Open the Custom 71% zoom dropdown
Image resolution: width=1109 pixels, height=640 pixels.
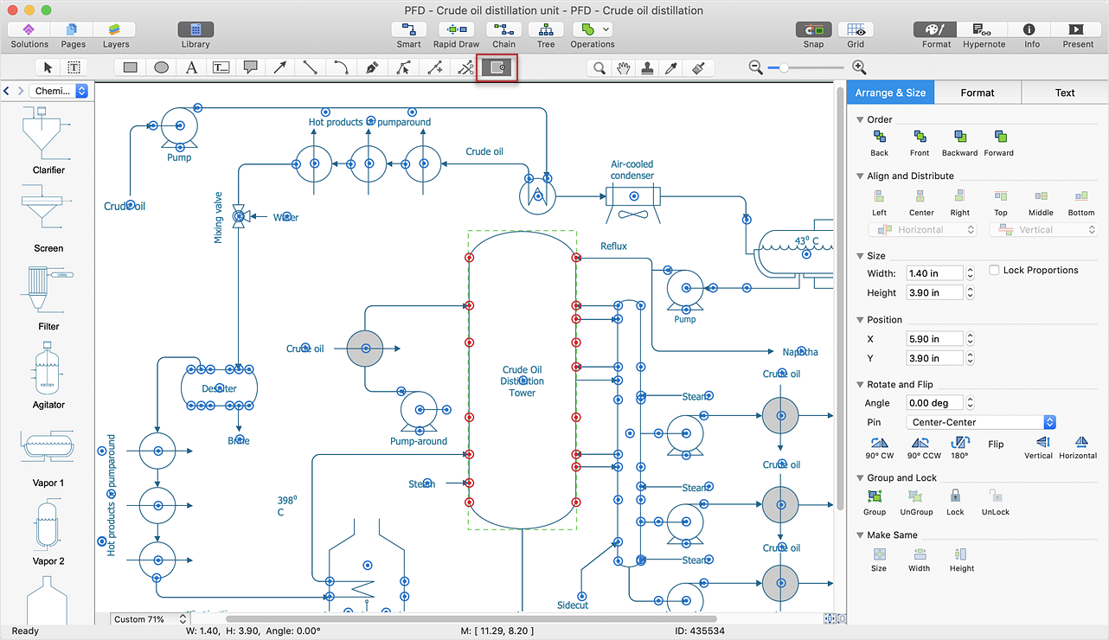pos(151,619)
